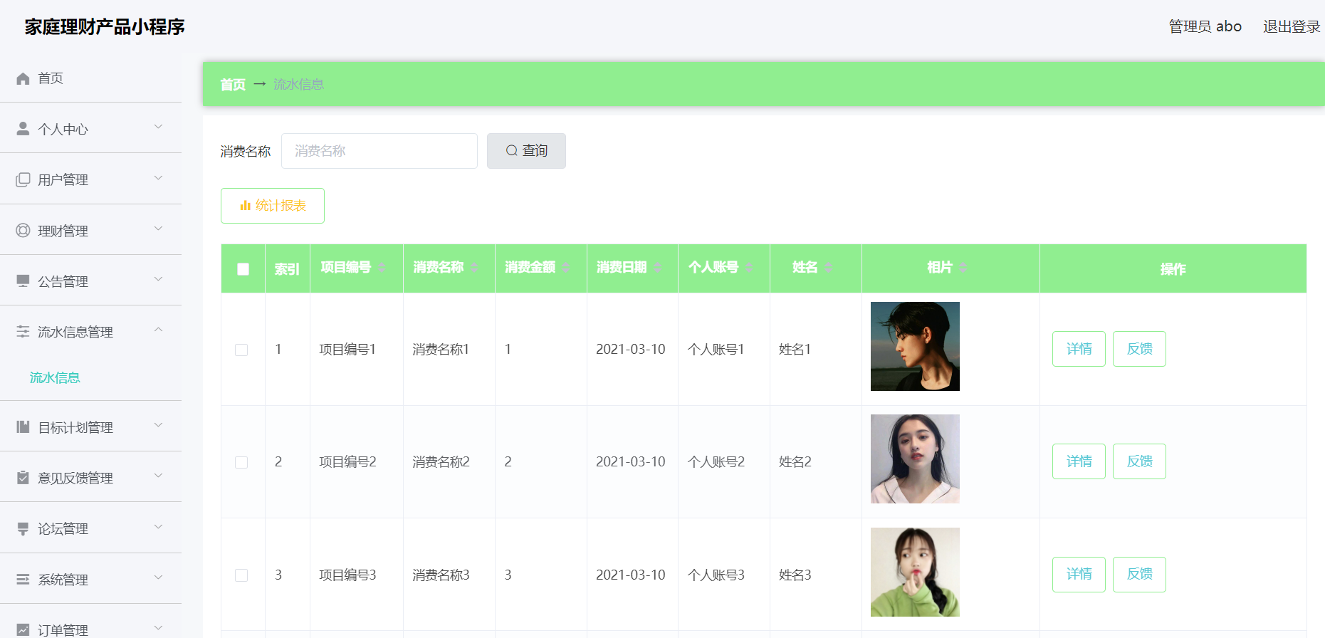
Task: Open the photo thumbnail for 姓名2
Action: tap(915, 459)
